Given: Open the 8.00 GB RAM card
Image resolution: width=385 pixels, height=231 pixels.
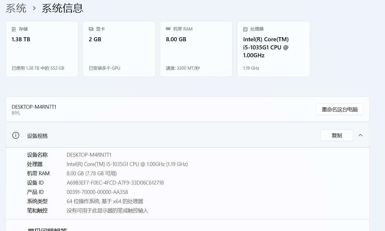Looking at the screenshot, I should (x=196, y=49).
